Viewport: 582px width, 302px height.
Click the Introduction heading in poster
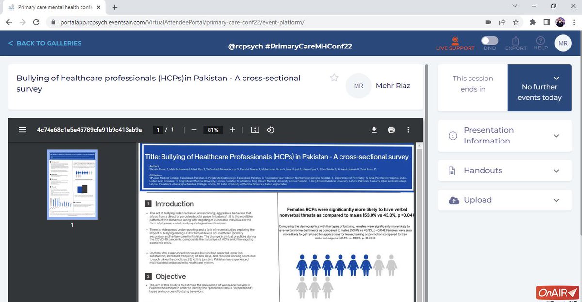(x=174, y=204)
